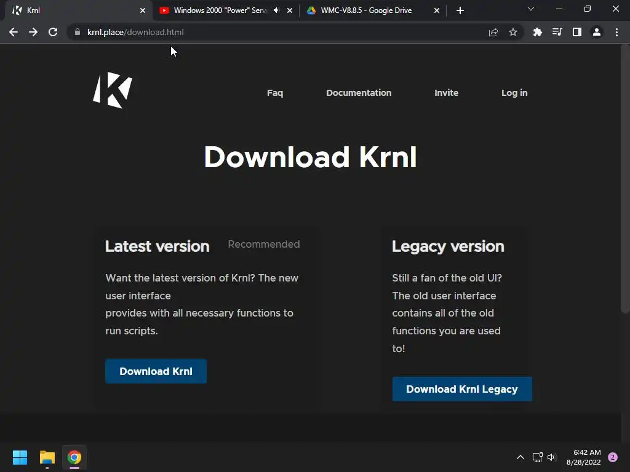The width and height of the screenshot is (630, 472).
Task: Close the WMC-V8.8.5 Google Drive tab
Action: tap(437, 10)
